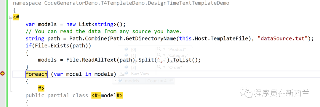Click the highlighted foreach keyword

36,74
